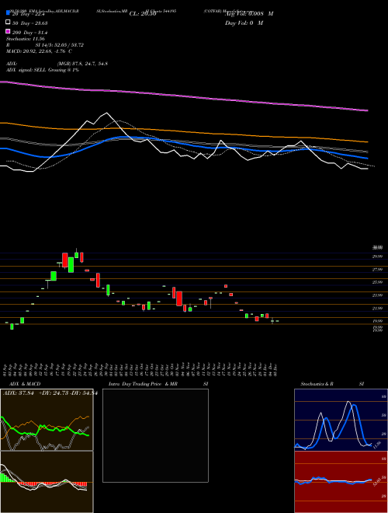Screen dimensions: 388x513
Task: Select the '50 Day = 23.63' legend text
Action: point(30,23)
